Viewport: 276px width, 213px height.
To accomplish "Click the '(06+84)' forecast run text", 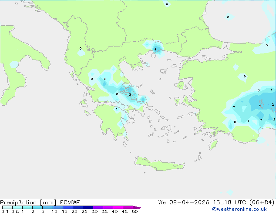I will point(262,203).
